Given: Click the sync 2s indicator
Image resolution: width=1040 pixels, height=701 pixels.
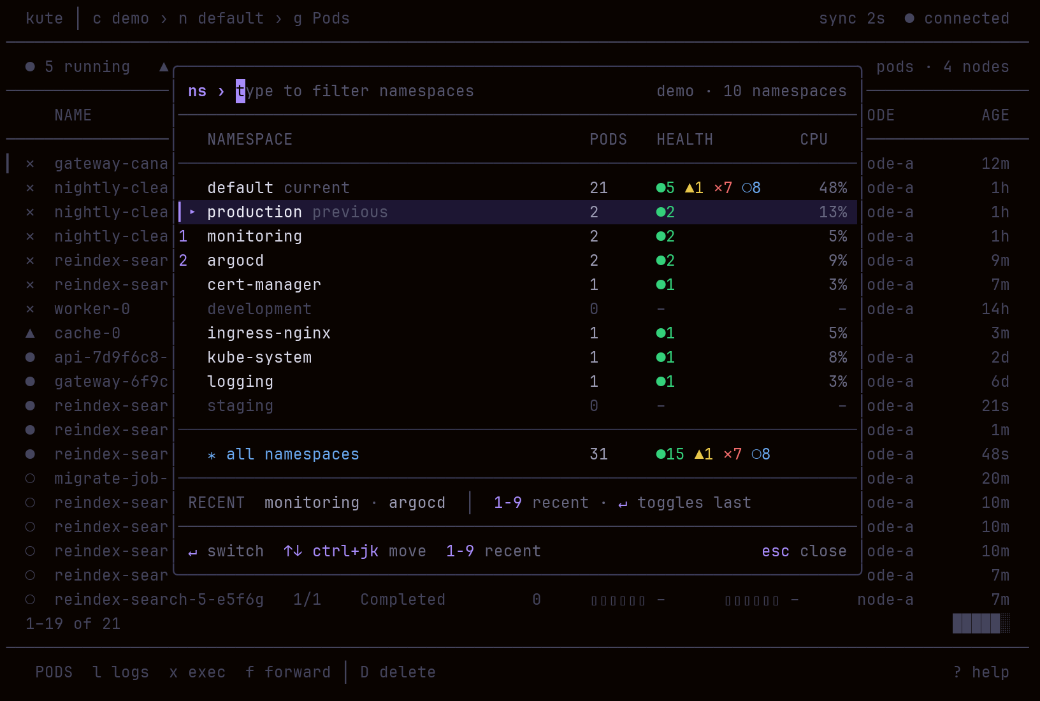Looking at the screenshot, I should pos(852,18).
